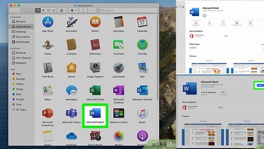Switch Finder to column view
The height and width of the screenshot is (149, 264).
click(48, 10)
